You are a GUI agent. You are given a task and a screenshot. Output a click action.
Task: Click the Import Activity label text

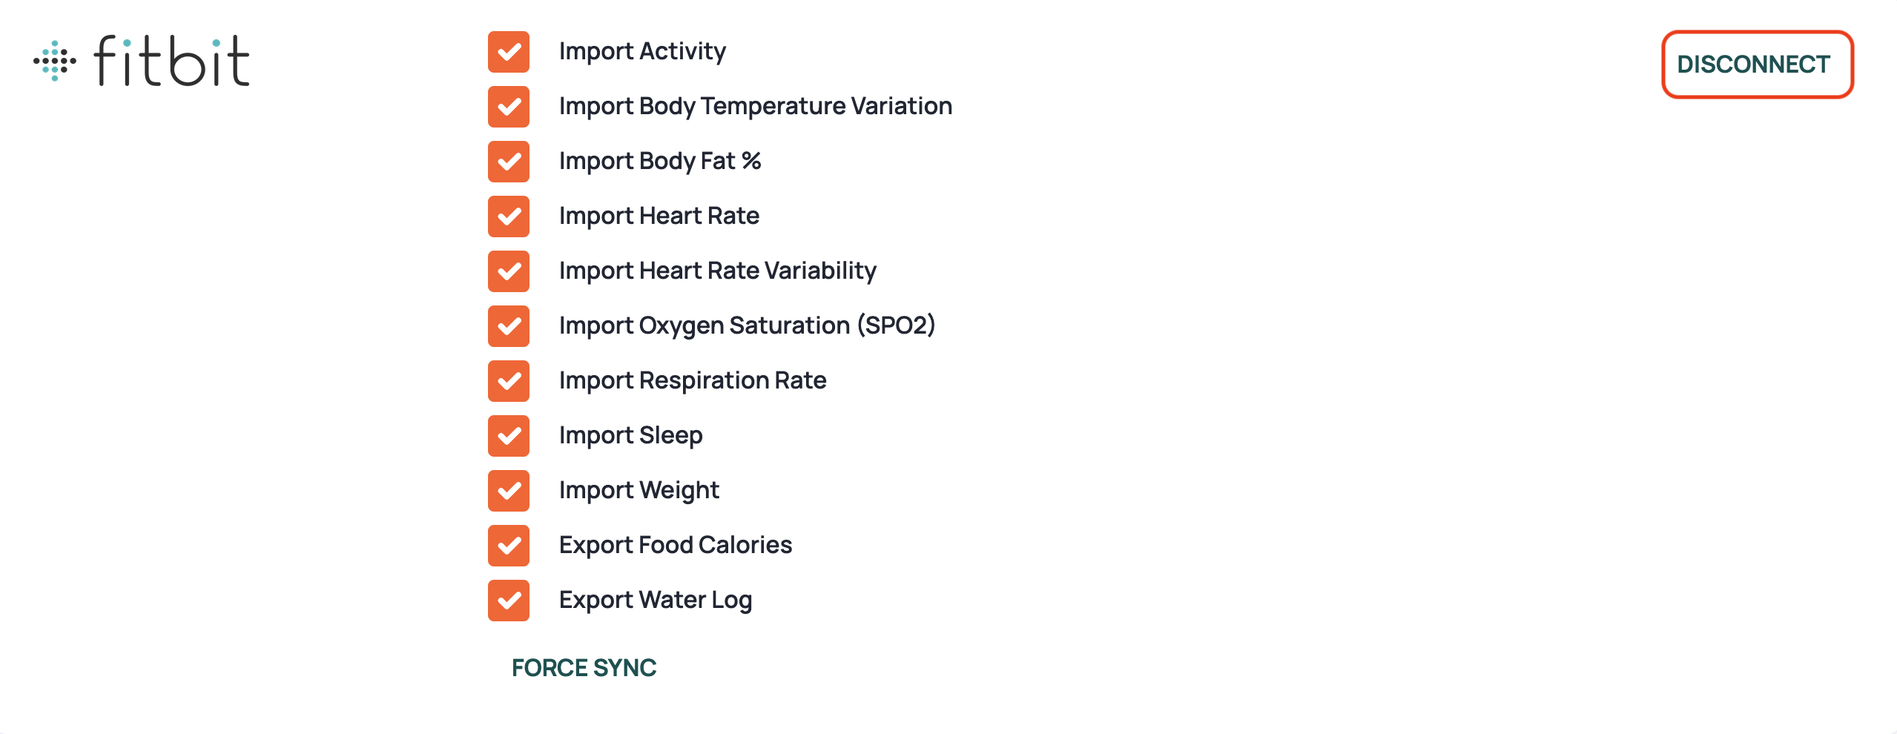642,51
